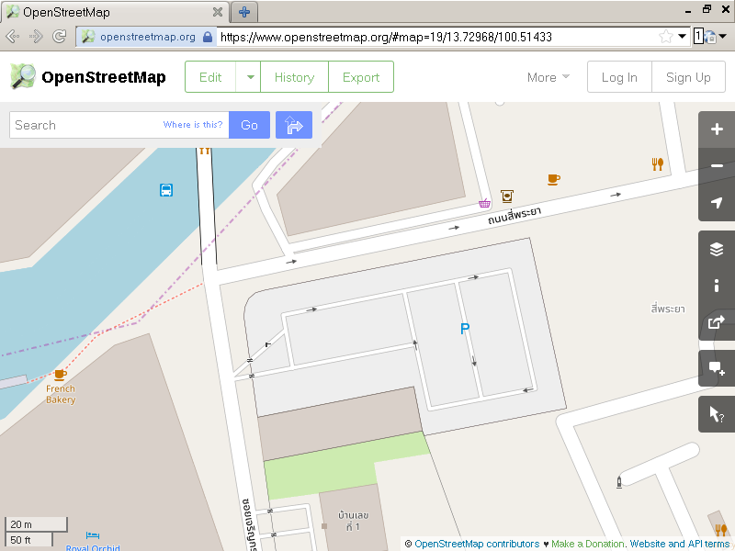735x551 pixels.
Task: Open the map layers panel
Action: (717, 249)
